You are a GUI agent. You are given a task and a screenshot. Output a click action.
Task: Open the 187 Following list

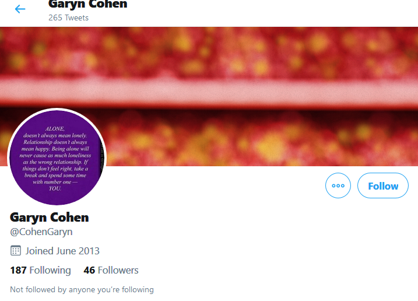coord(41,270)
